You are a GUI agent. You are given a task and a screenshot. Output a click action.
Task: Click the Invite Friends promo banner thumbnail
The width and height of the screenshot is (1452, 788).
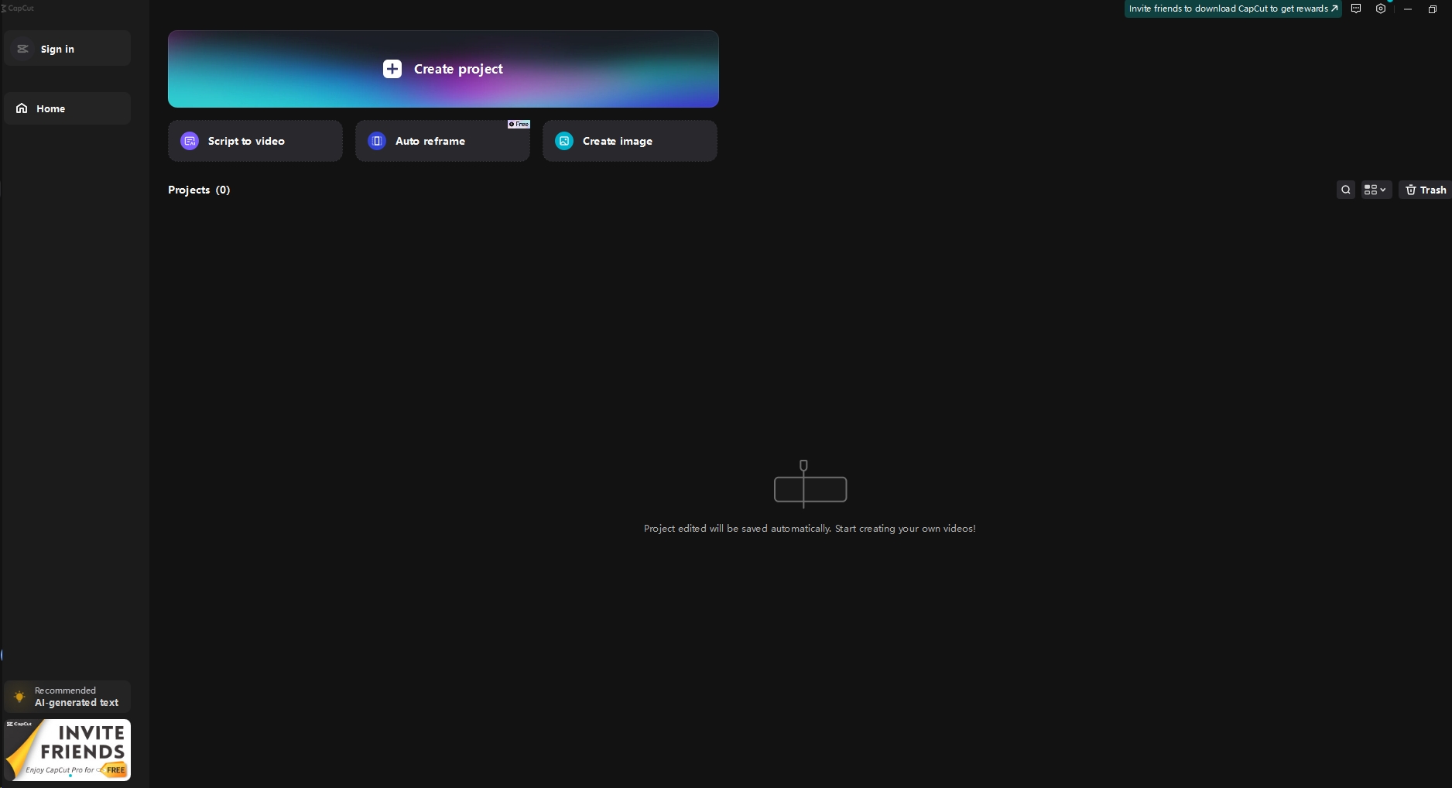(x=67, y=749)
